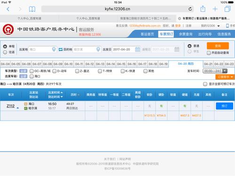Expand the orange booking assistant dropdown

point(225,77)
